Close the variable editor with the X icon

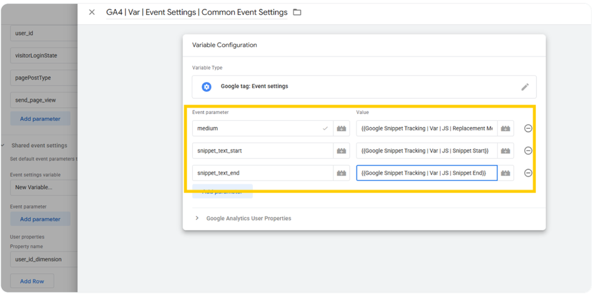tap(92, 13)
